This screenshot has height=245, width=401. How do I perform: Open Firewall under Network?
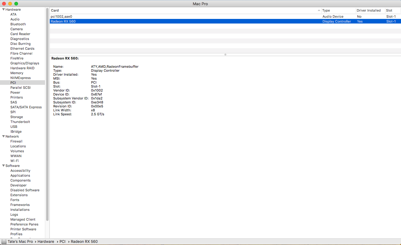[16, 141]
